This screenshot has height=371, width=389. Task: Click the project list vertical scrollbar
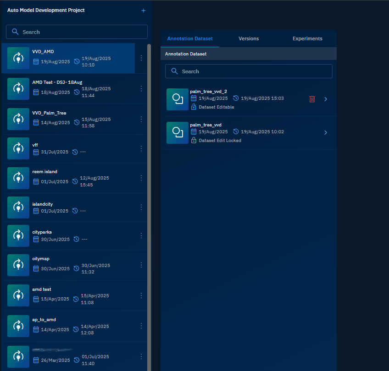click(149, 183)
